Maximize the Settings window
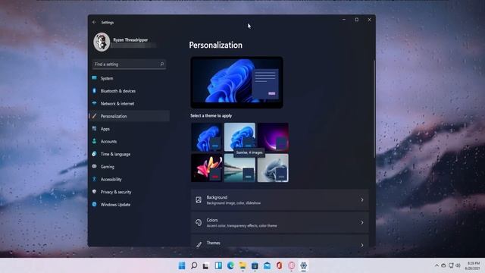The width and height of the screenshot is (485, 273). [357, 20]
